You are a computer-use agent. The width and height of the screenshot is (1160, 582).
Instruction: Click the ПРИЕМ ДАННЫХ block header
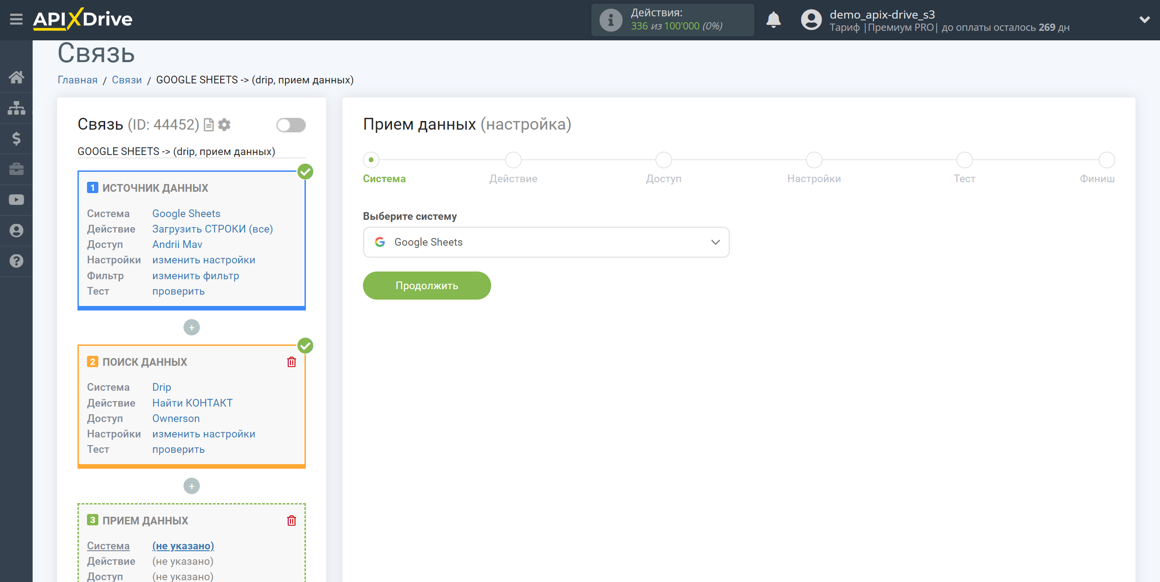point(145,520)
